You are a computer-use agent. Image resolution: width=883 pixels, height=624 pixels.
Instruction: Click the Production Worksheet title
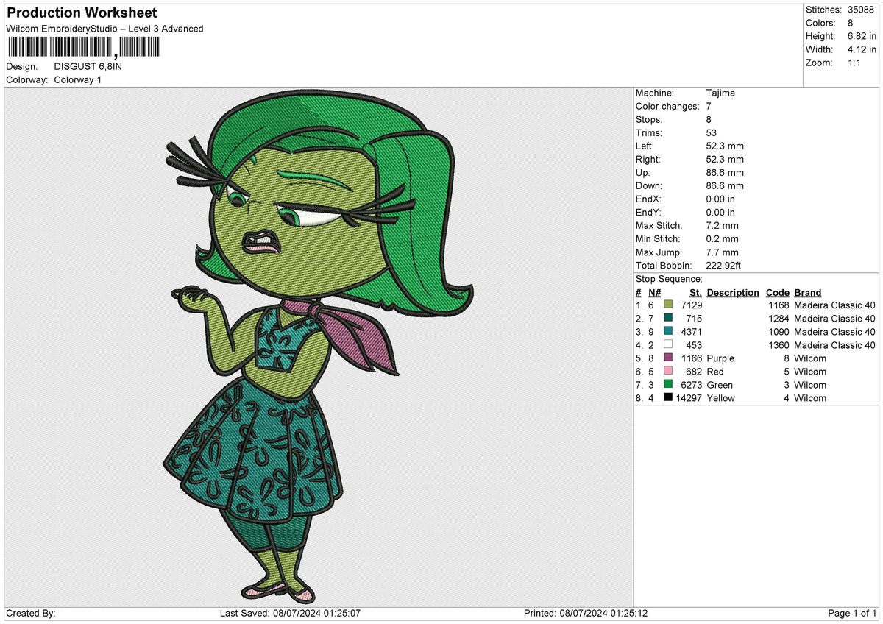click(82, 13)
